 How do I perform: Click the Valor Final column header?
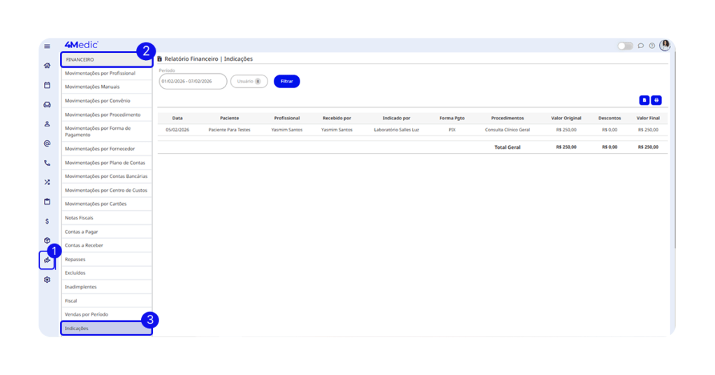(x=648, y=118)
